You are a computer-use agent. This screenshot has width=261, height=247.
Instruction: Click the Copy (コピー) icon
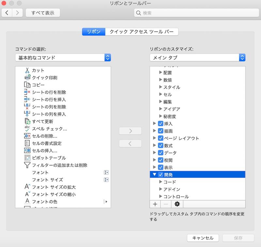coord(27,85)
